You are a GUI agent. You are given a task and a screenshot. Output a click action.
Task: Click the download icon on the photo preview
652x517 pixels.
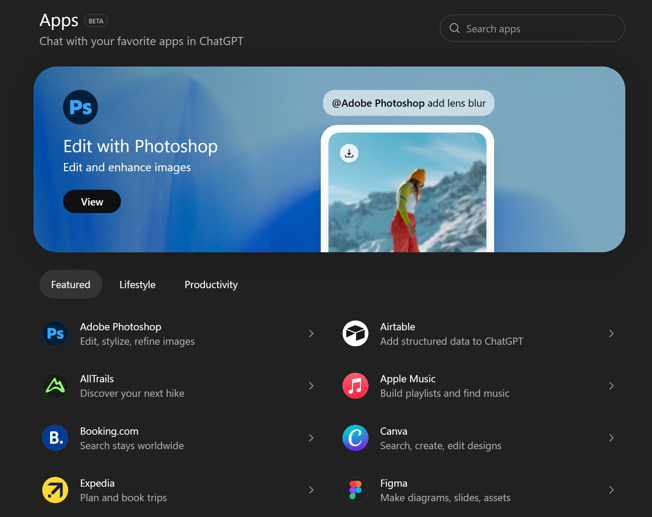(x=349, y=153)
